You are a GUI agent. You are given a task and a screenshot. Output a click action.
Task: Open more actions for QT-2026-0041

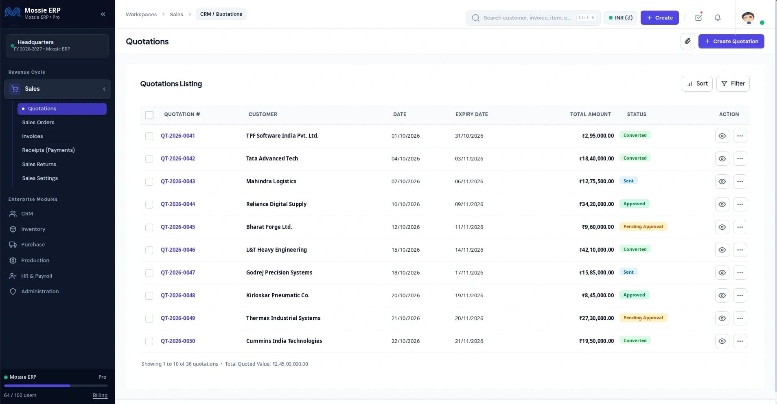(x=740, y=136)
